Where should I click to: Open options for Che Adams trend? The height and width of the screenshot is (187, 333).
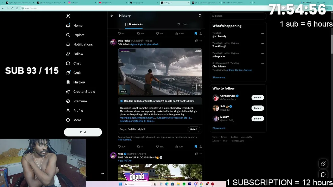point(262,64)
